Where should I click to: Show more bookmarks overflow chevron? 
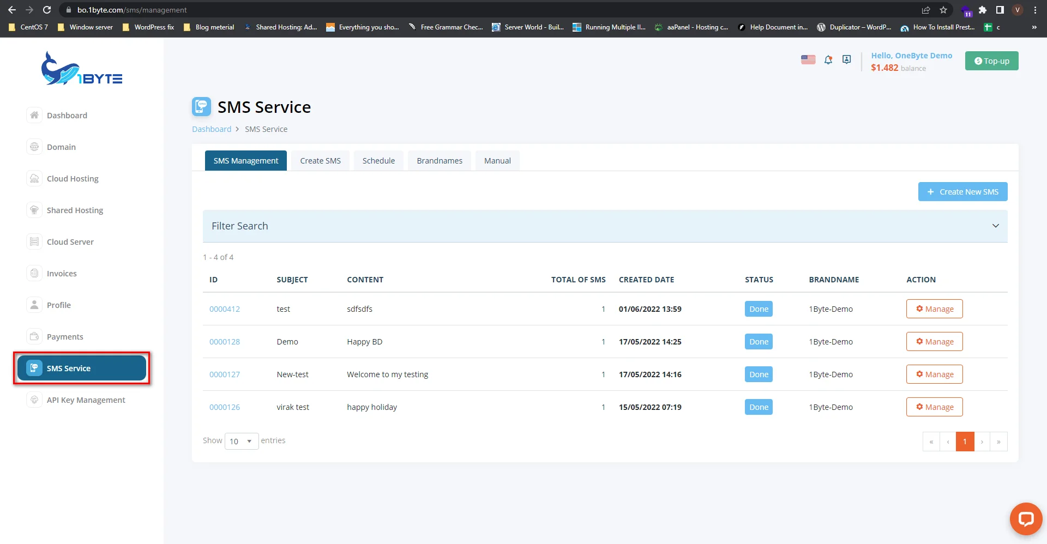[1034, 27]
